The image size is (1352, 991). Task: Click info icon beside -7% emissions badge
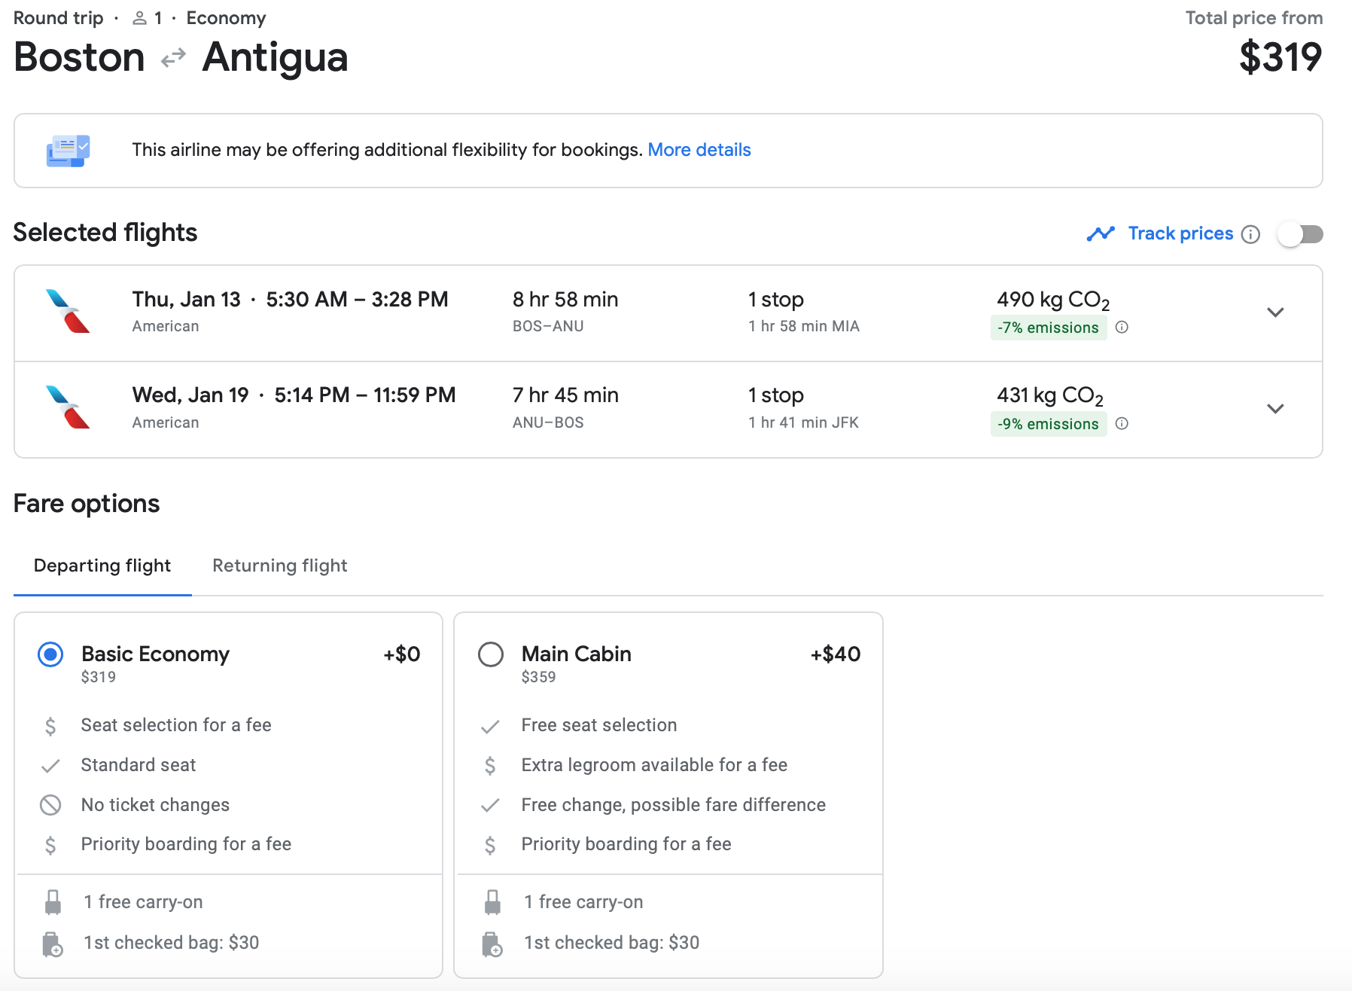(1122, 327)
